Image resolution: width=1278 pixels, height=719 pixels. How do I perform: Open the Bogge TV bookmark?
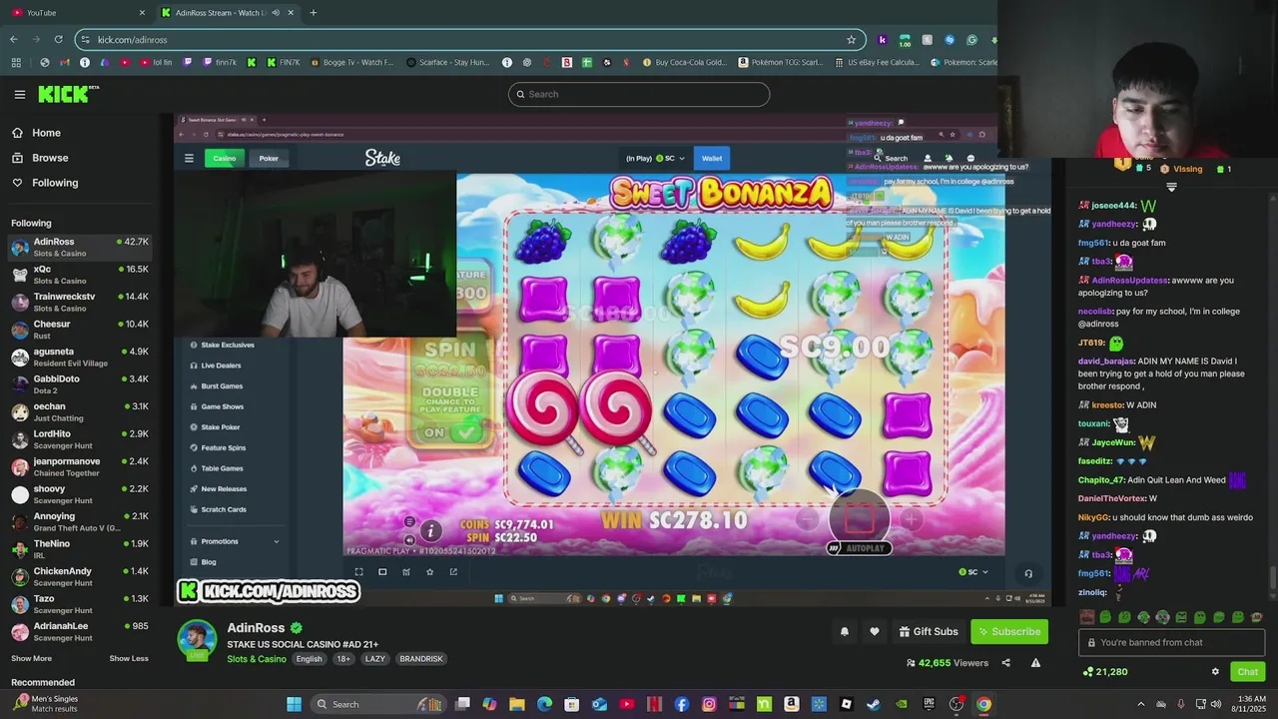[352, 62]
